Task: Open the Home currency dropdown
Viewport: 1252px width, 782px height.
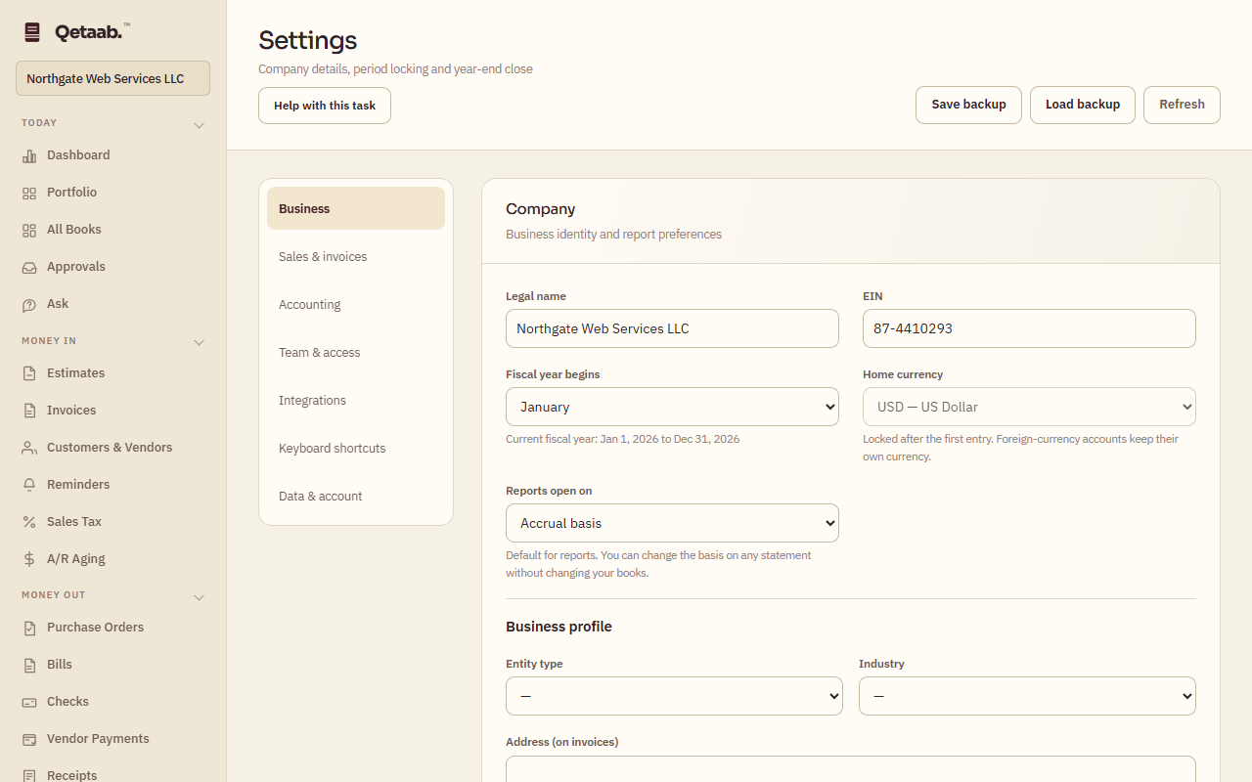Action: pos(1029,407)
